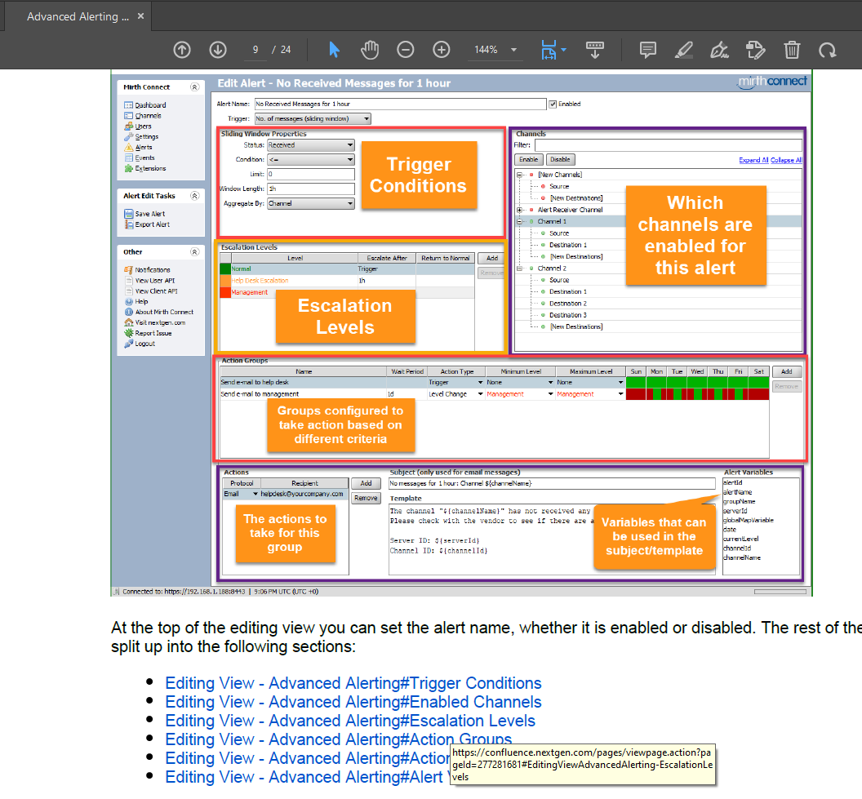Image resolution: width=862 pixels, height=799 pixels.
Task: Open the Trigger dropdown showing sliding window
Action: [366, 118]
